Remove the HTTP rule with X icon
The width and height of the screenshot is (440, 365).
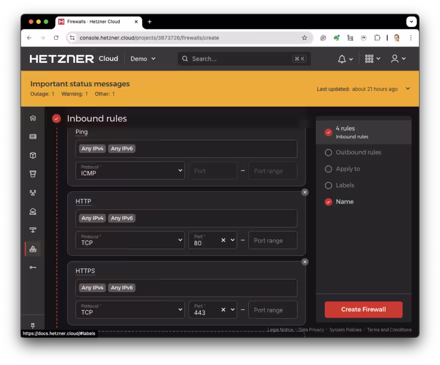(305, 192)
